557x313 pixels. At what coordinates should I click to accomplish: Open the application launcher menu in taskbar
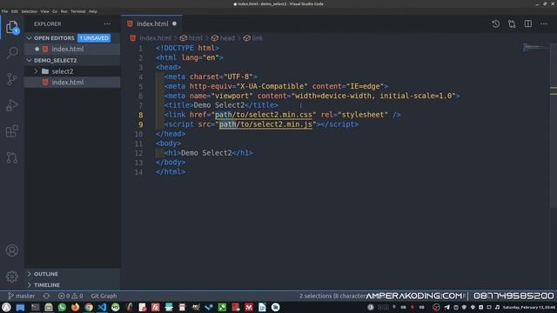tap(6, 307)
